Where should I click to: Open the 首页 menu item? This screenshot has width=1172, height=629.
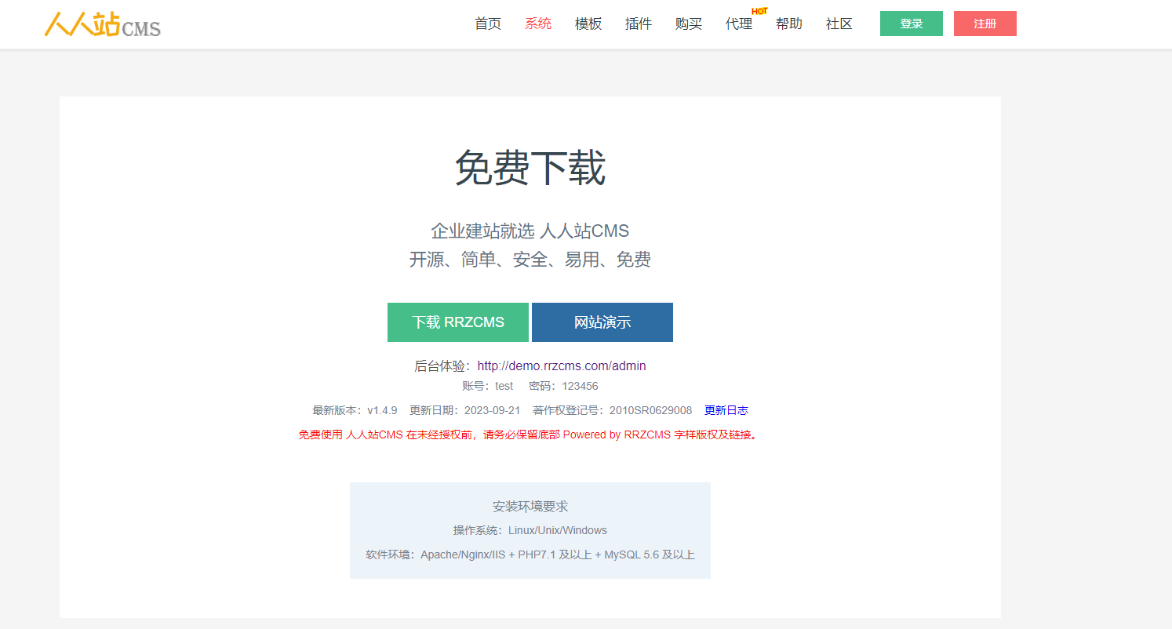click(488, 24)
